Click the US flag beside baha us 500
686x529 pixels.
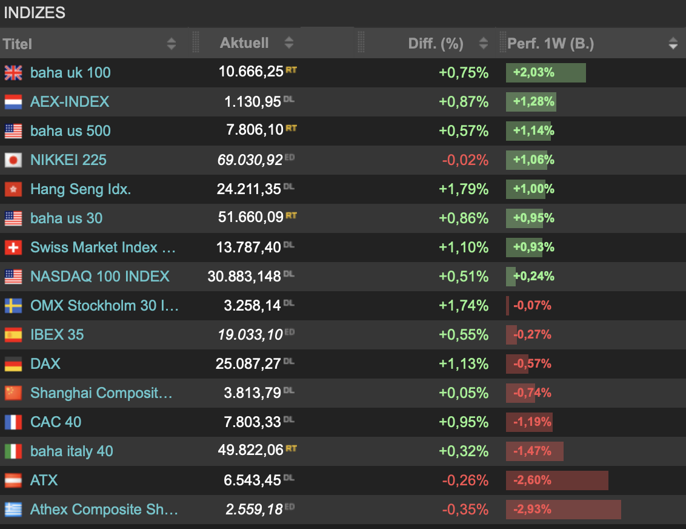click(x=13, y=131)
